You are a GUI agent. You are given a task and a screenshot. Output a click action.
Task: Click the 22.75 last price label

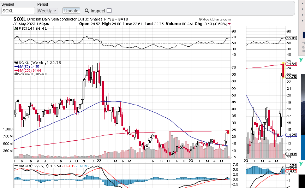[x=291, y=77]
